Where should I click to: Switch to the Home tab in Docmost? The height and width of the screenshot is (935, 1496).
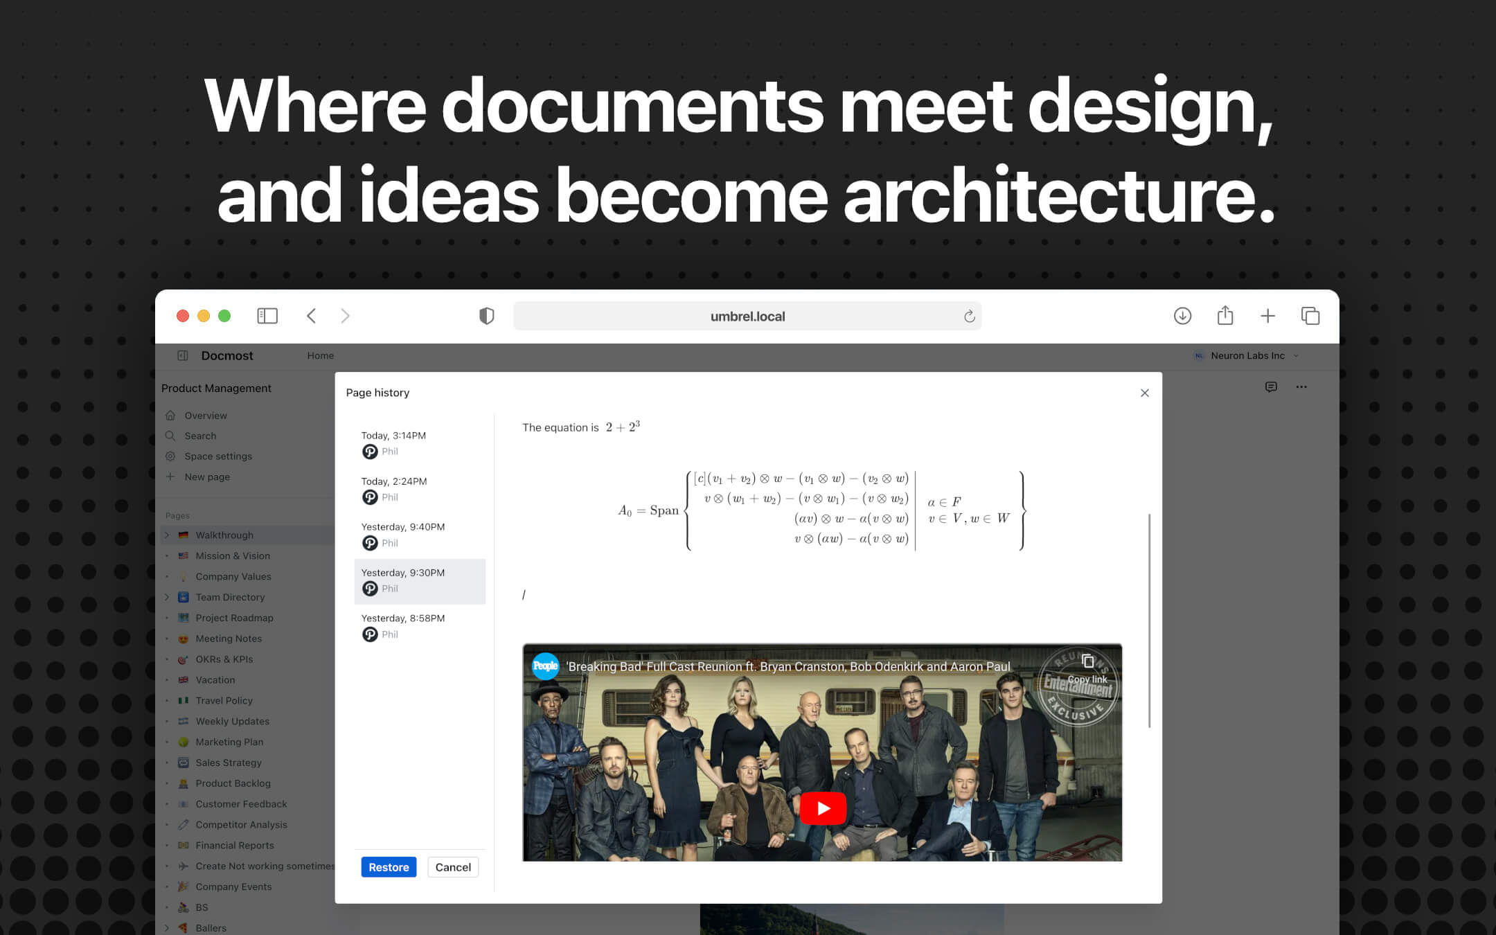(320, 355)
